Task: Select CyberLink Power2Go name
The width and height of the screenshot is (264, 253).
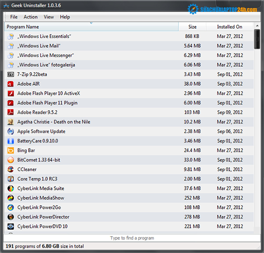Action: point(39,208)
